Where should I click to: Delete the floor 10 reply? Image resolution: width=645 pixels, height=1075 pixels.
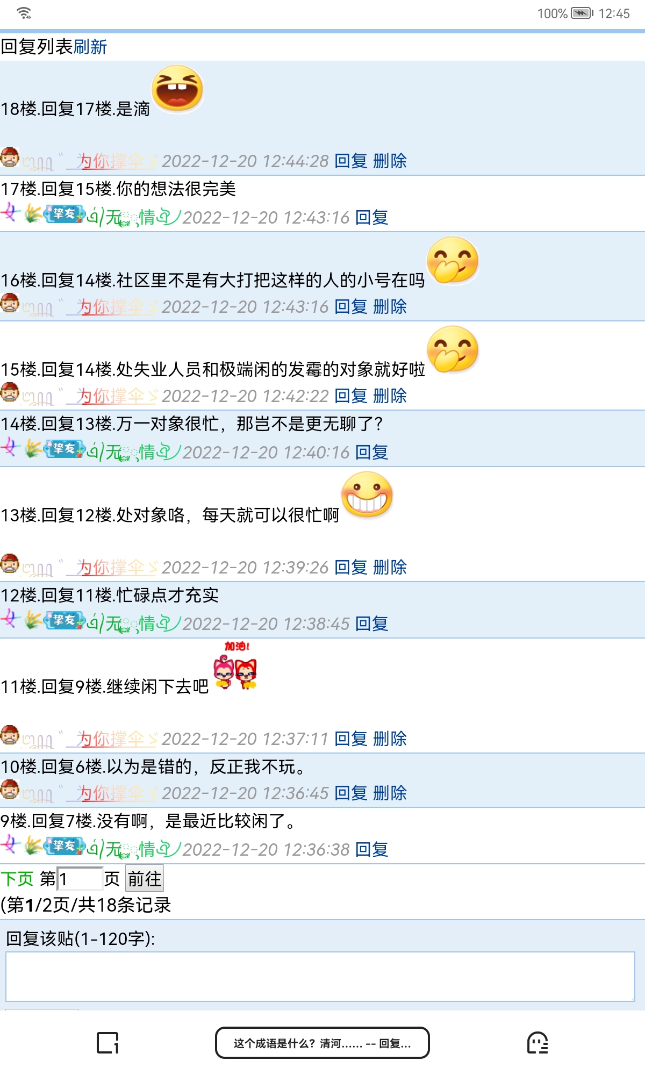coord(390,793)
